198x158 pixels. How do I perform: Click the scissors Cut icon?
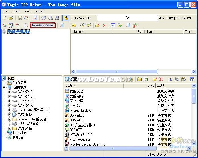pyautogui.click(x=170, y=79)
